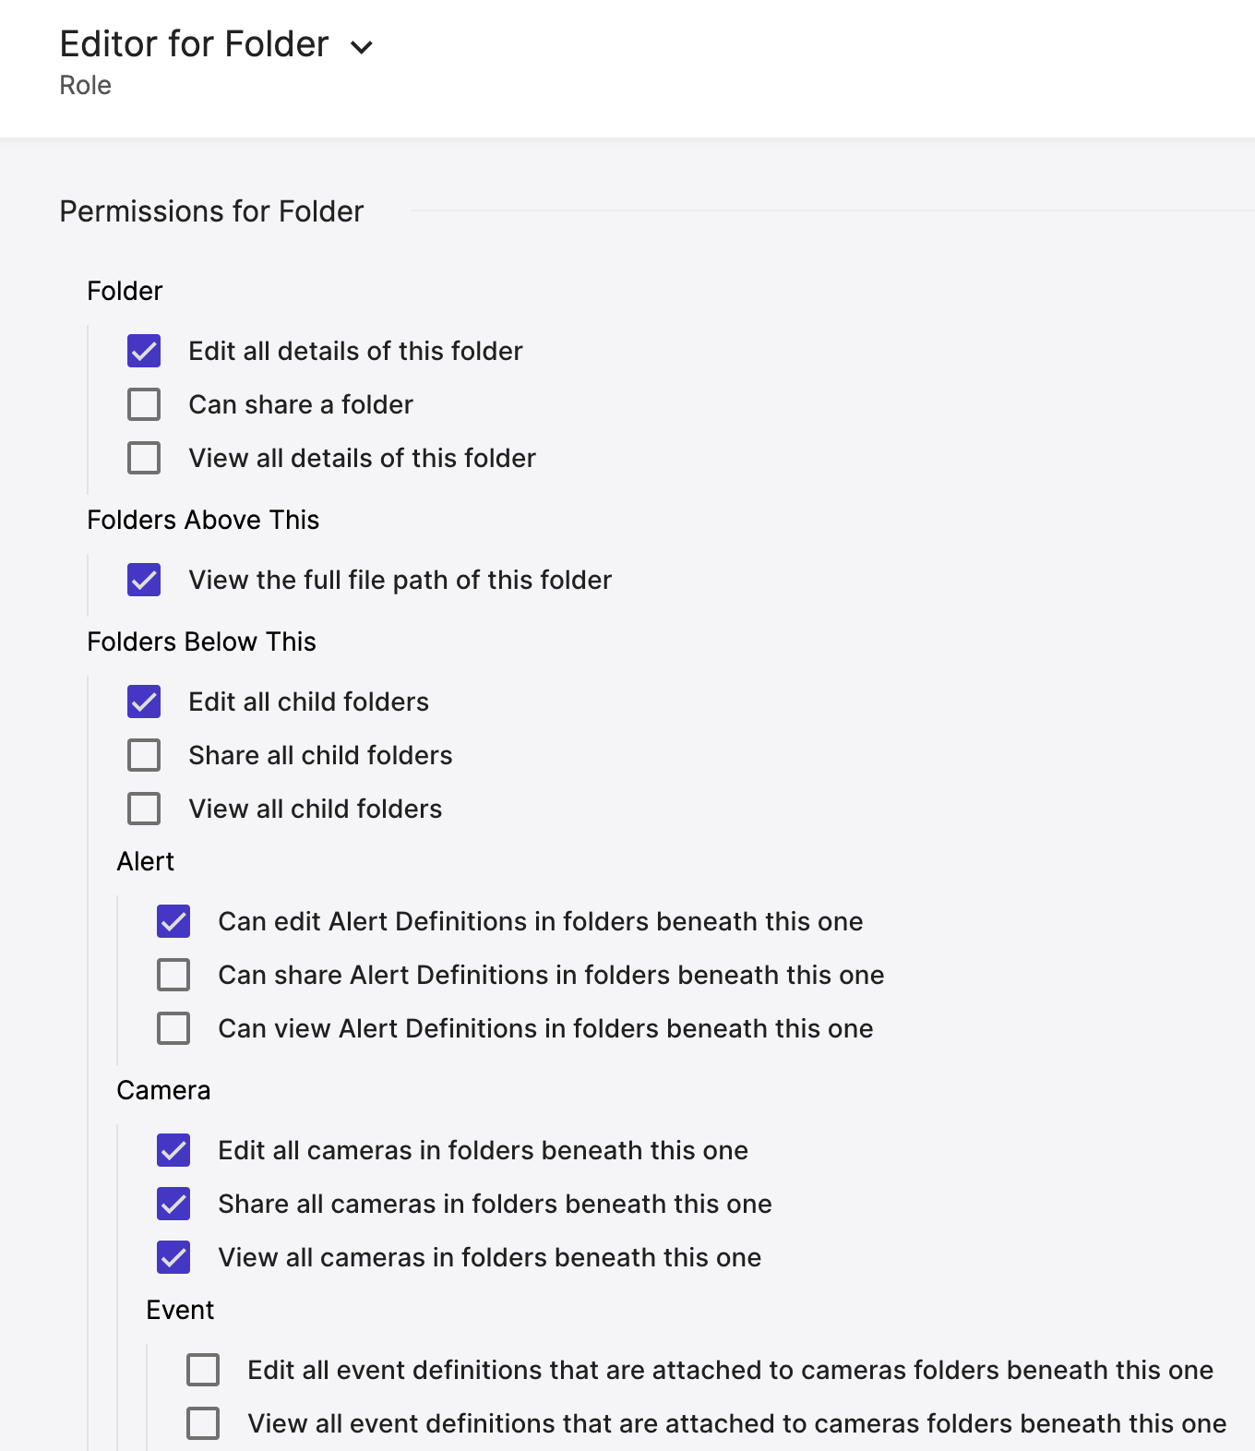The image size is (1255, 1451).
Task: Enable Can view Alert Definitions checkbox
Action: tap(173, 1028)
